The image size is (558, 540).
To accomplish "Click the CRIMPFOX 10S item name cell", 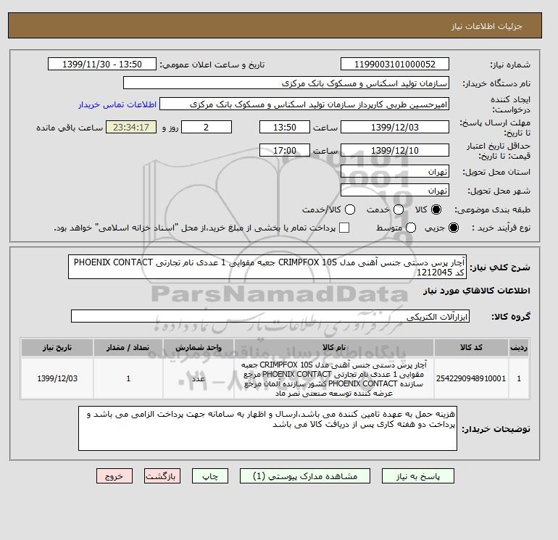I will pos(334,378).
